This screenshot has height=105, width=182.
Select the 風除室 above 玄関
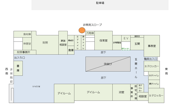(137, 36)
